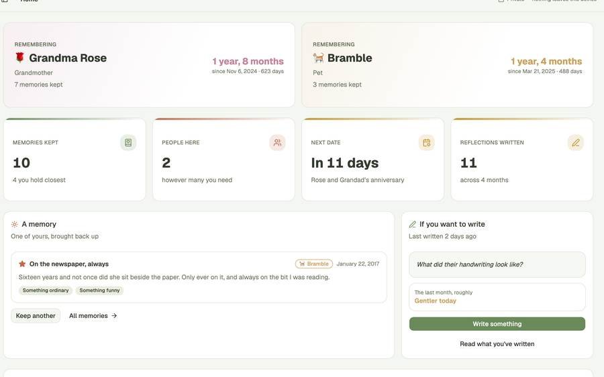Screen dimensions: 604x377
Task: Click the 1 year, 8 months duration
Action: (x=248, y=61)
